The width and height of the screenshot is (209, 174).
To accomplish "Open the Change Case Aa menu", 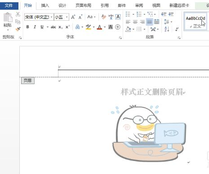I will pos(91,17).
